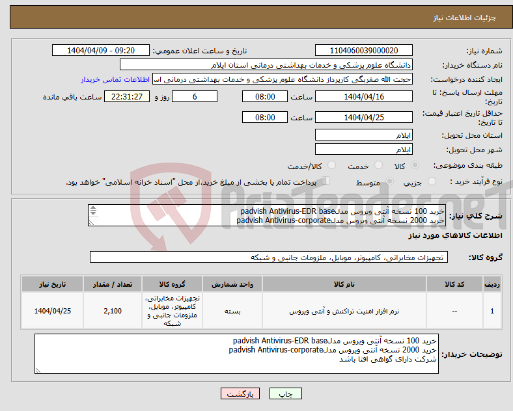This screenshot has height=411, width=513.
Task: Click the delivery city field ایلام
Action: pos(364,149)
